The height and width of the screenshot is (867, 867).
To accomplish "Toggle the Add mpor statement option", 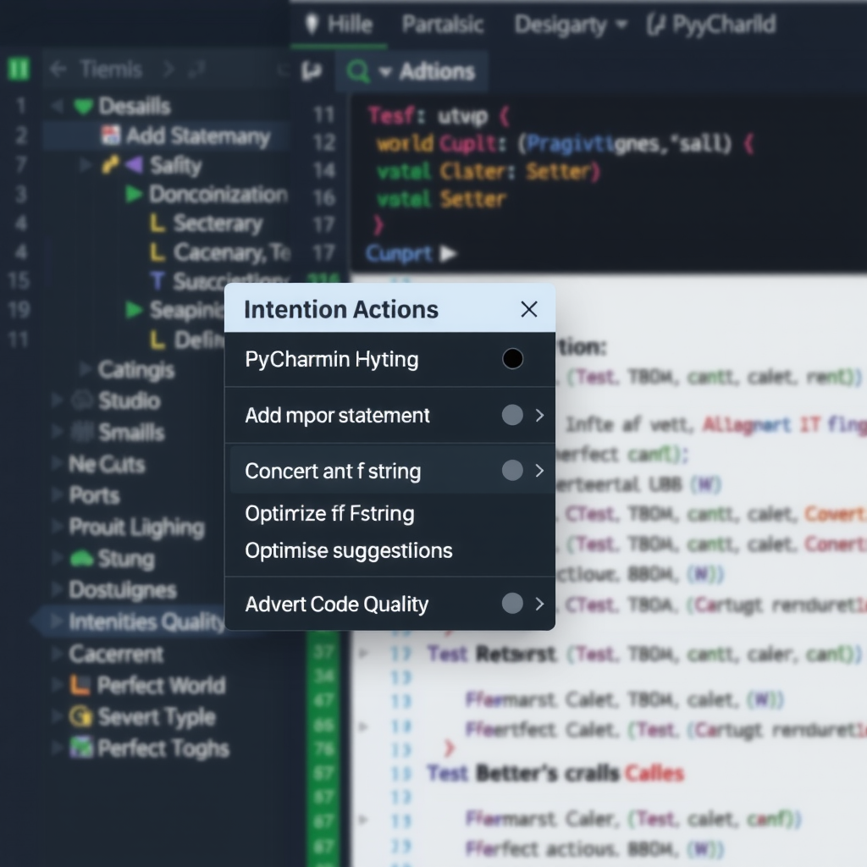I will pyautogui.click(x=511, y=415).
